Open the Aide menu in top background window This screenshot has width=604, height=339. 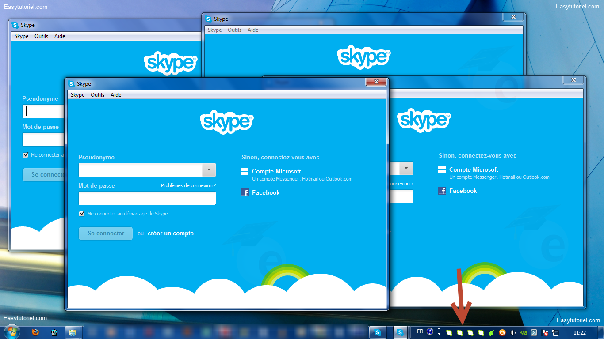(253, 30)
